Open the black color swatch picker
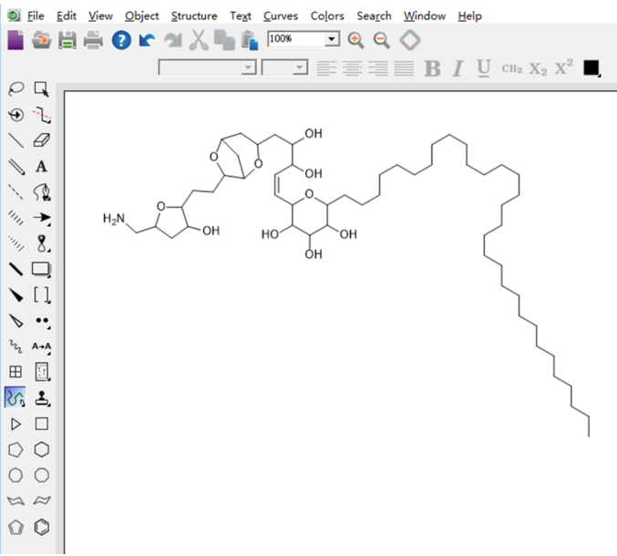Viewport: 617px width, 556px height. [x=591, y=68]
